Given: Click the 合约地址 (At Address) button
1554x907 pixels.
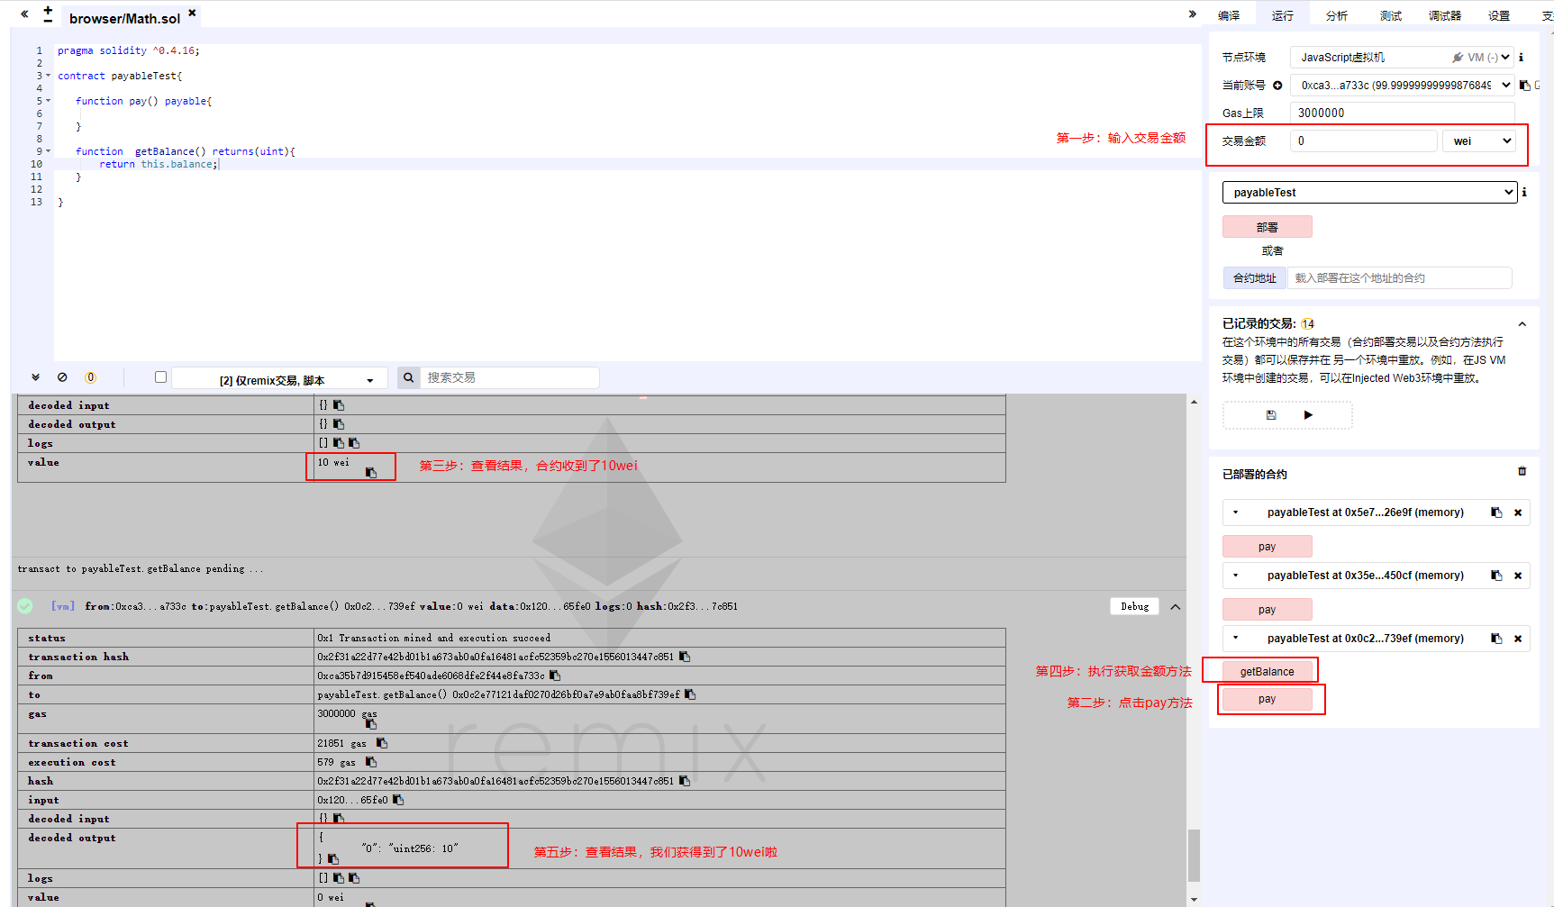Looking at the screenshot, I should (x=1255, y=278).
